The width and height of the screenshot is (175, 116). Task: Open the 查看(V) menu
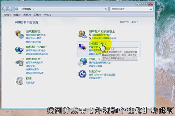(27, 15)
